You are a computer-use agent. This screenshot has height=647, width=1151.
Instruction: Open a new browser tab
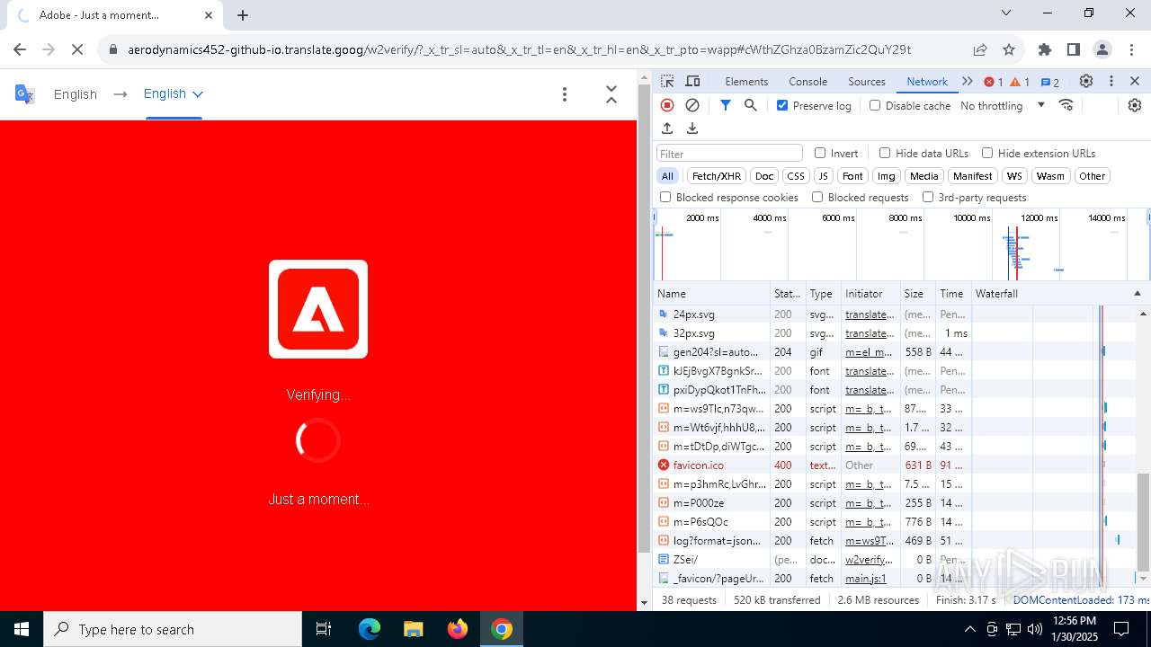point(243,14)
